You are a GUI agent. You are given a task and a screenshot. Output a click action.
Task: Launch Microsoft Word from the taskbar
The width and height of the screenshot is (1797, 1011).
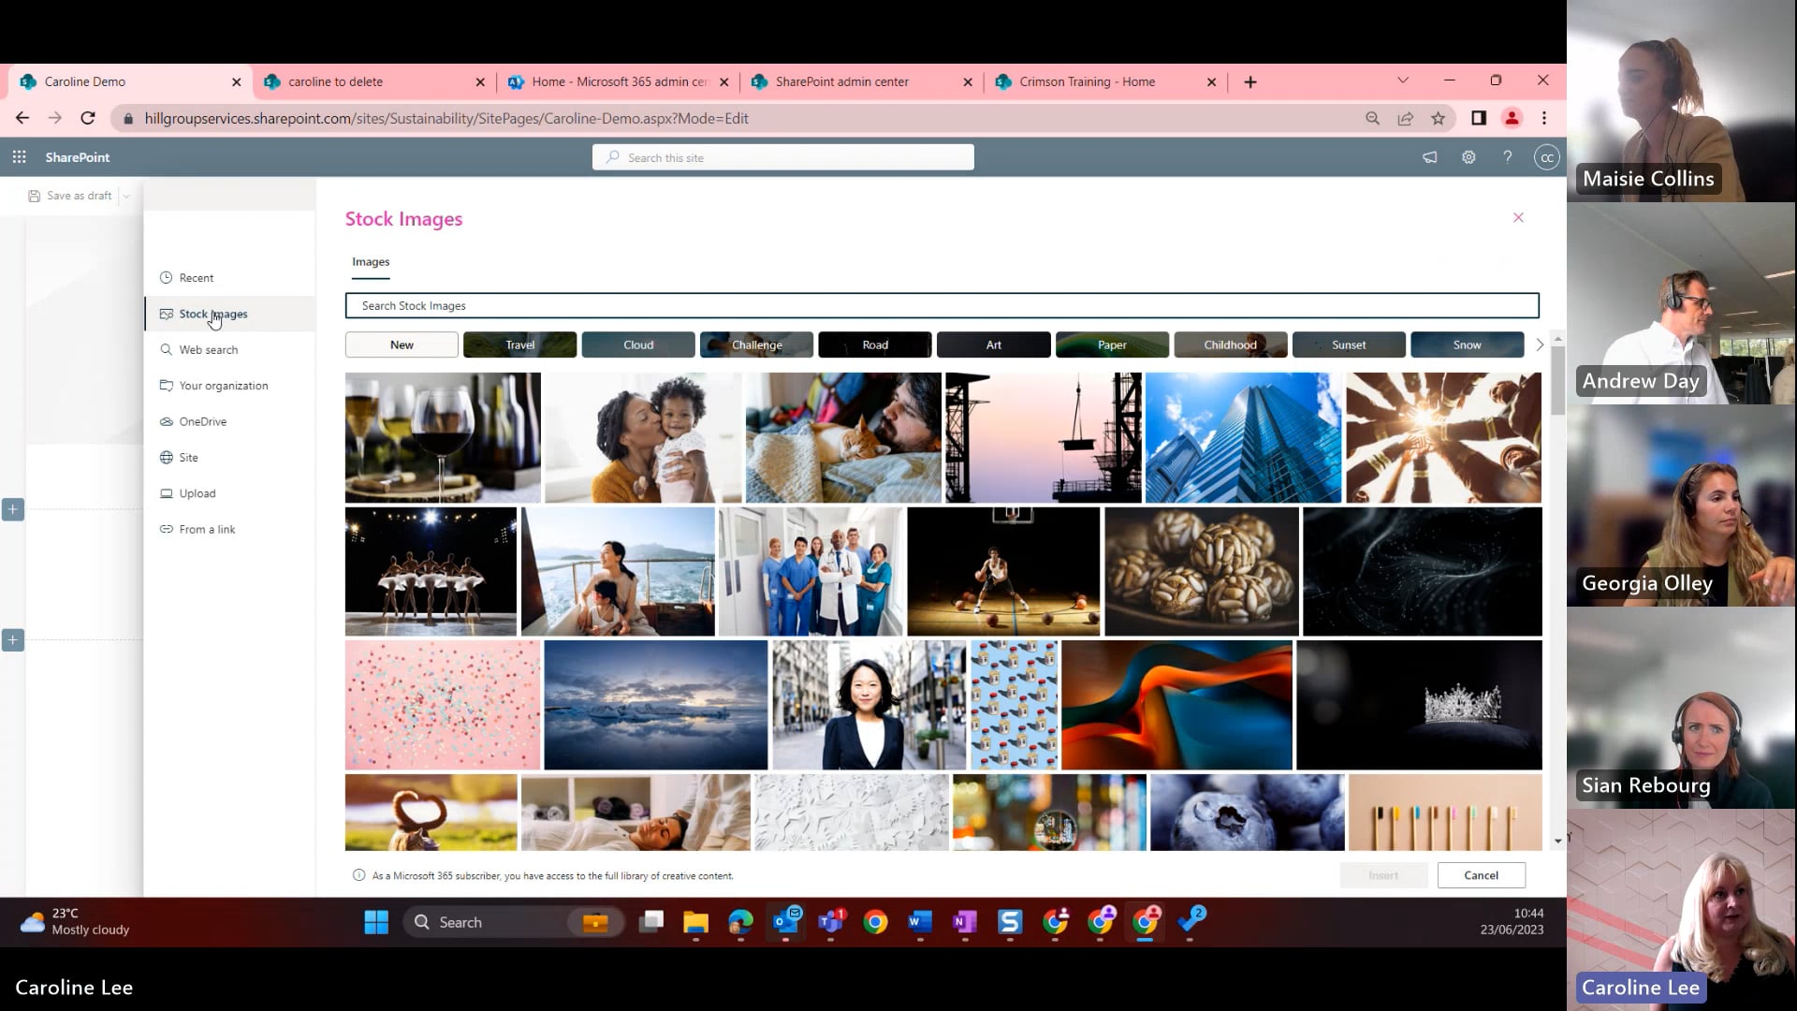tap(919, 922)
